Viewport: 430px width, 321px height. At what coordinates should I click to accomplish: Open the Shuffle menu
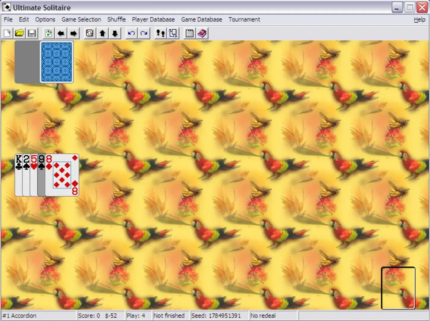point(116,19)
